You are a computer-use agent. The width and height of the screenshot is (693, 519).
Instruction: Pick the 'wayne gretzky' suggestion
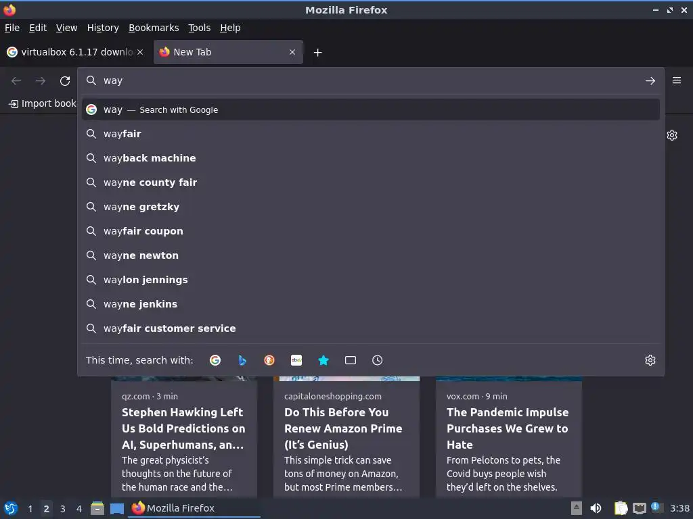click(371, 207)
